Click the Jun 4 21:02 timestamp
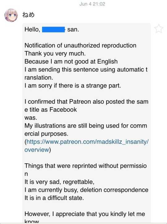 [x=92, y=4]
